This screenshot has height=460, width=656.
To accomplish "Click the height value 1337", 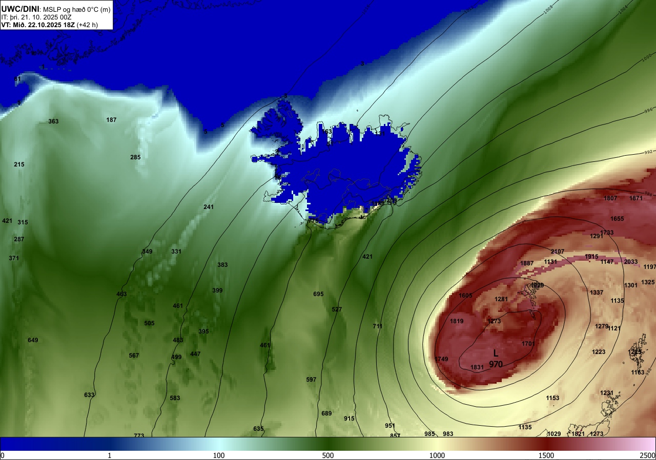I will click(x=597, y=292).
